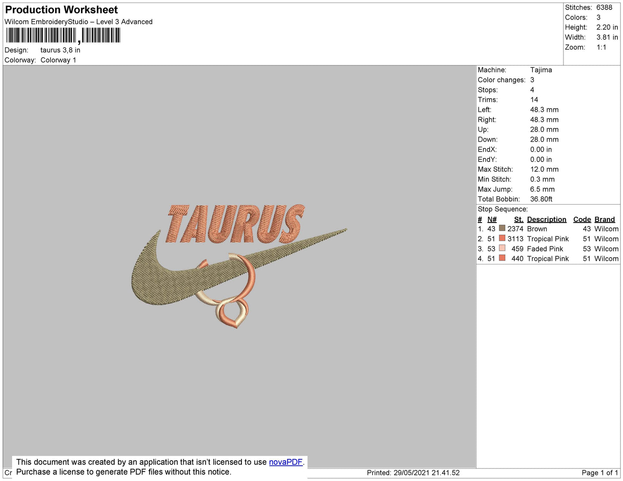Click the stitch count 3113 in row 2
Viewport: 623px width, 481px height.
click(x=515, y=239)
